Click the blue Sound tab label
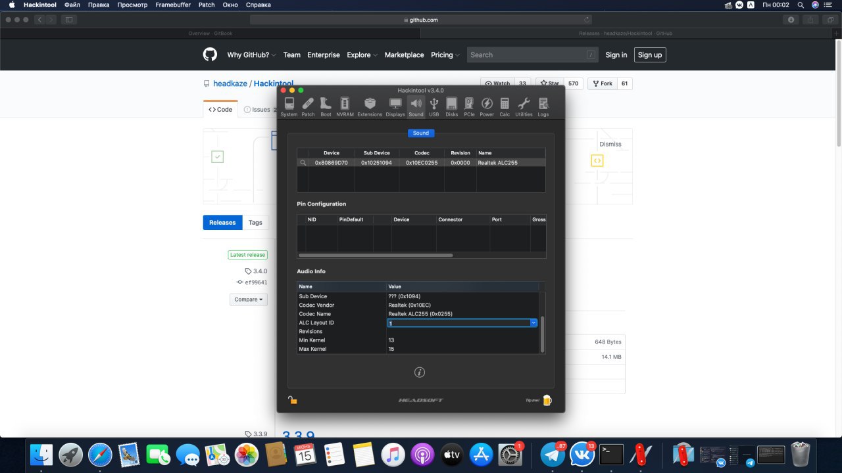842x473 pixels. point(421,133)
